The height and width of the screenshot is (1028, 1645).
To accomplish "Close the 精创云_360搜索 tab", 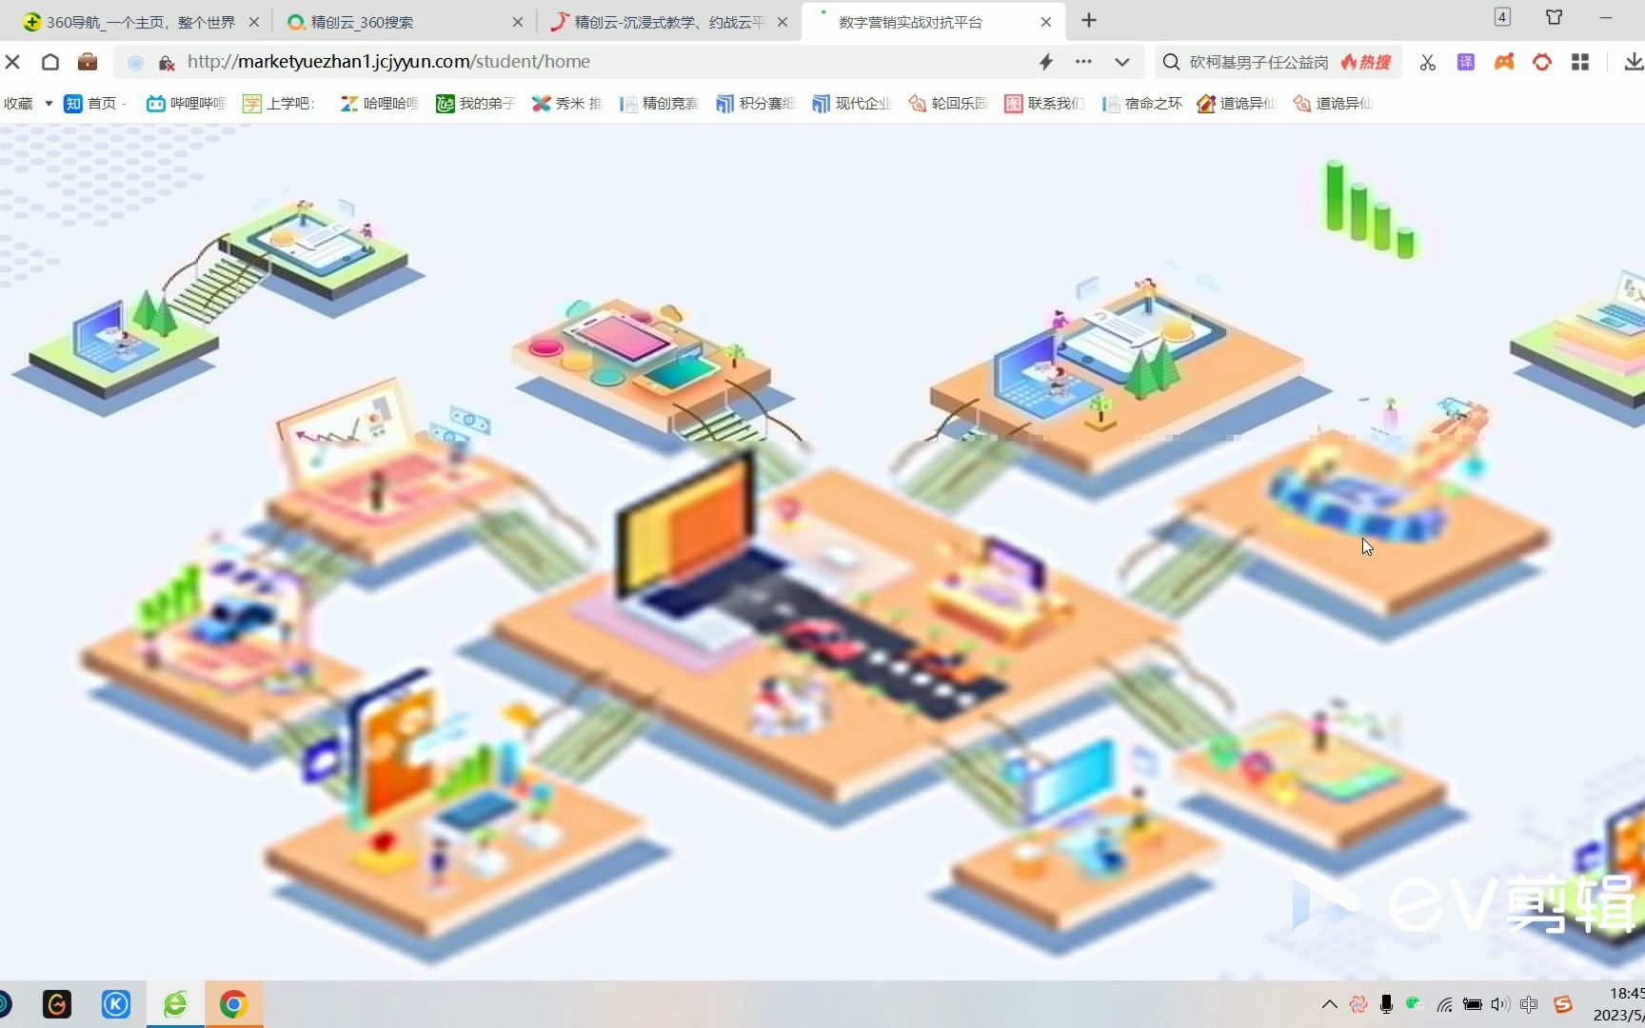I will click(518, 21).
